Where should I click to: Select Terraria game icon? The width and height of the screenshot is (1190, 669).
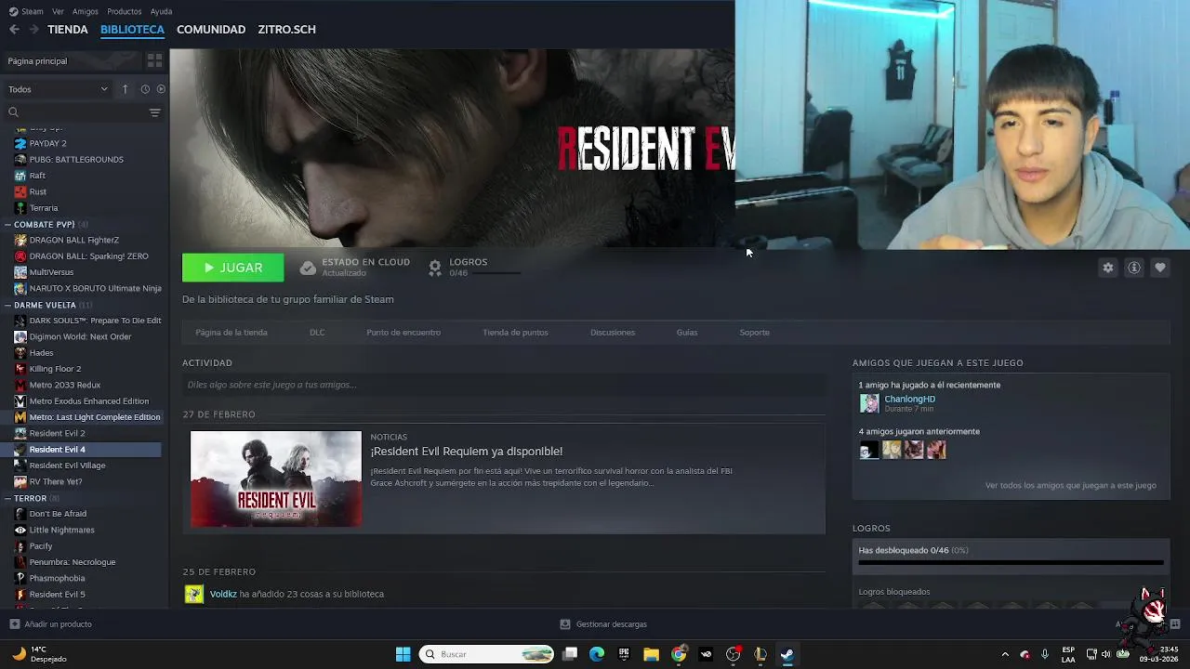coord(20,208)
